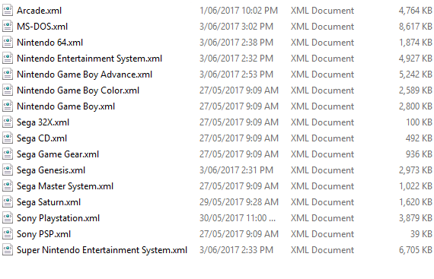Click the 492 KB size value
Viewport: 434px width, 279px height.
coord(419,138)
